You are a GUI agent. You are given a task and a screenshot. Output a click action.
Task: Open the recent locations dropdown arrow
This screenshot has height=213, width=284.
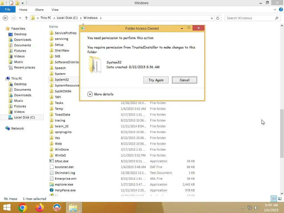[20, 18]
